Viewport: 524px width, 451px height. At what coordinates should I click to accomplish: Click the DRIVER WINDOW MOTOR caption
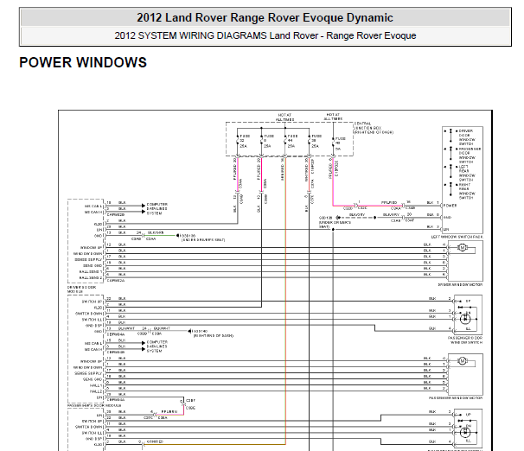(x=460, y=285)
